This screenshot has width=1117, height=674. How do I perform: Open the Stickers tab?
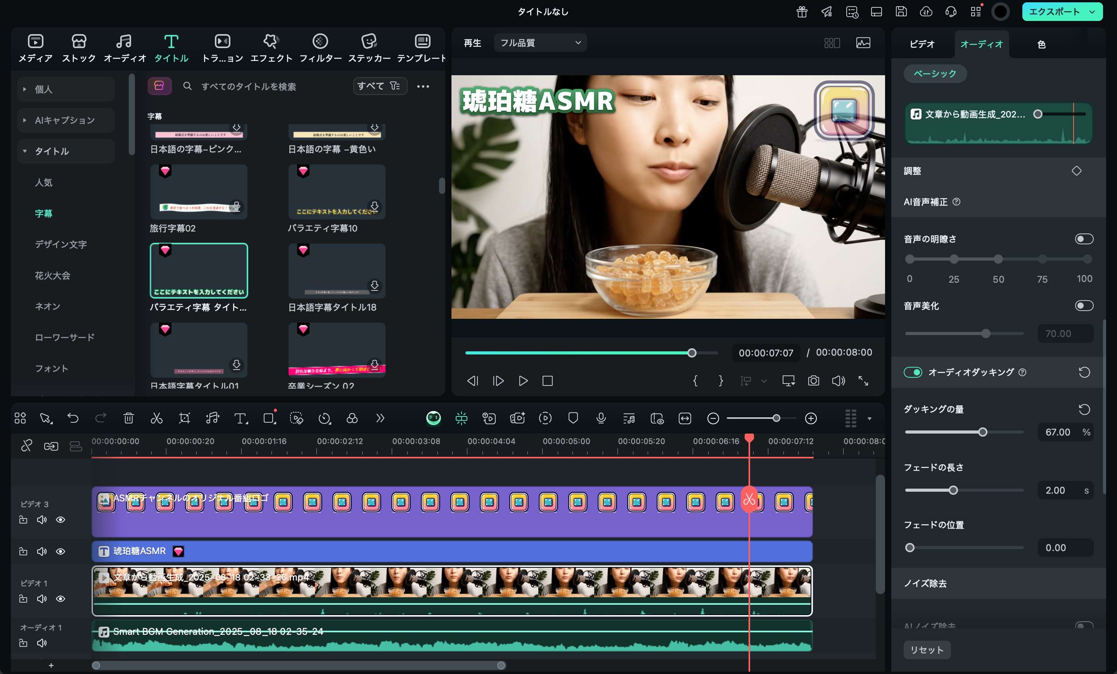[369, 48]
